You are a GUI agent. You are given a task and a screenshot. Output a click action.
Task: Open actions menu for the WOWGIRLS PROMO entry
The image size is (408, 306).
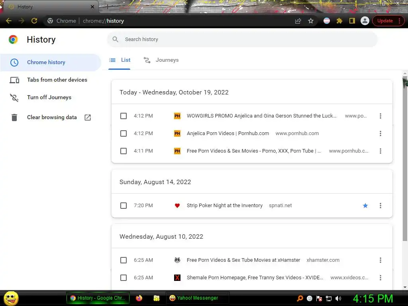(381, 116)
